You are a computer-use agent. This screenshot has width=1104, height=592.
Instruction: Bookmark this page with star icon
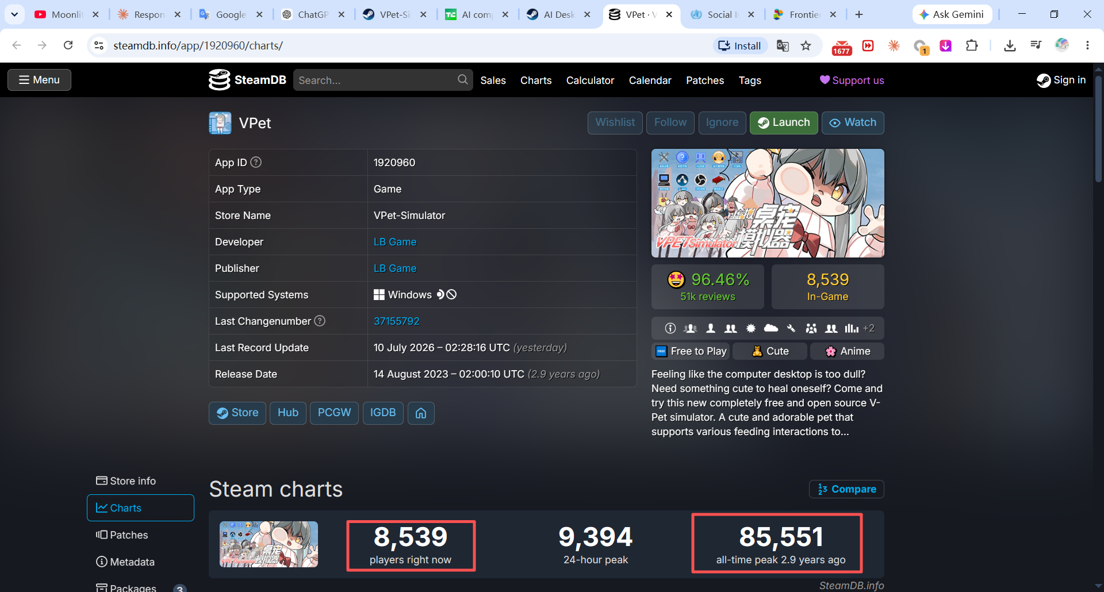point(806,45)
